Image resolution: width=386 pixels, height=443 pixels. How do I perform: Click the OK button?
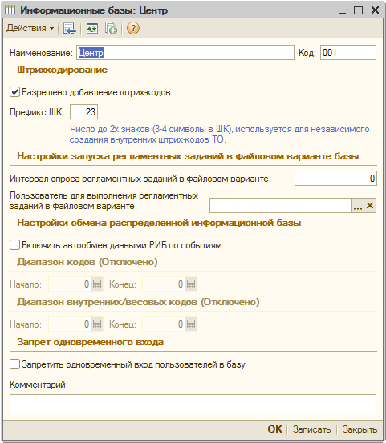click(274, 429)
